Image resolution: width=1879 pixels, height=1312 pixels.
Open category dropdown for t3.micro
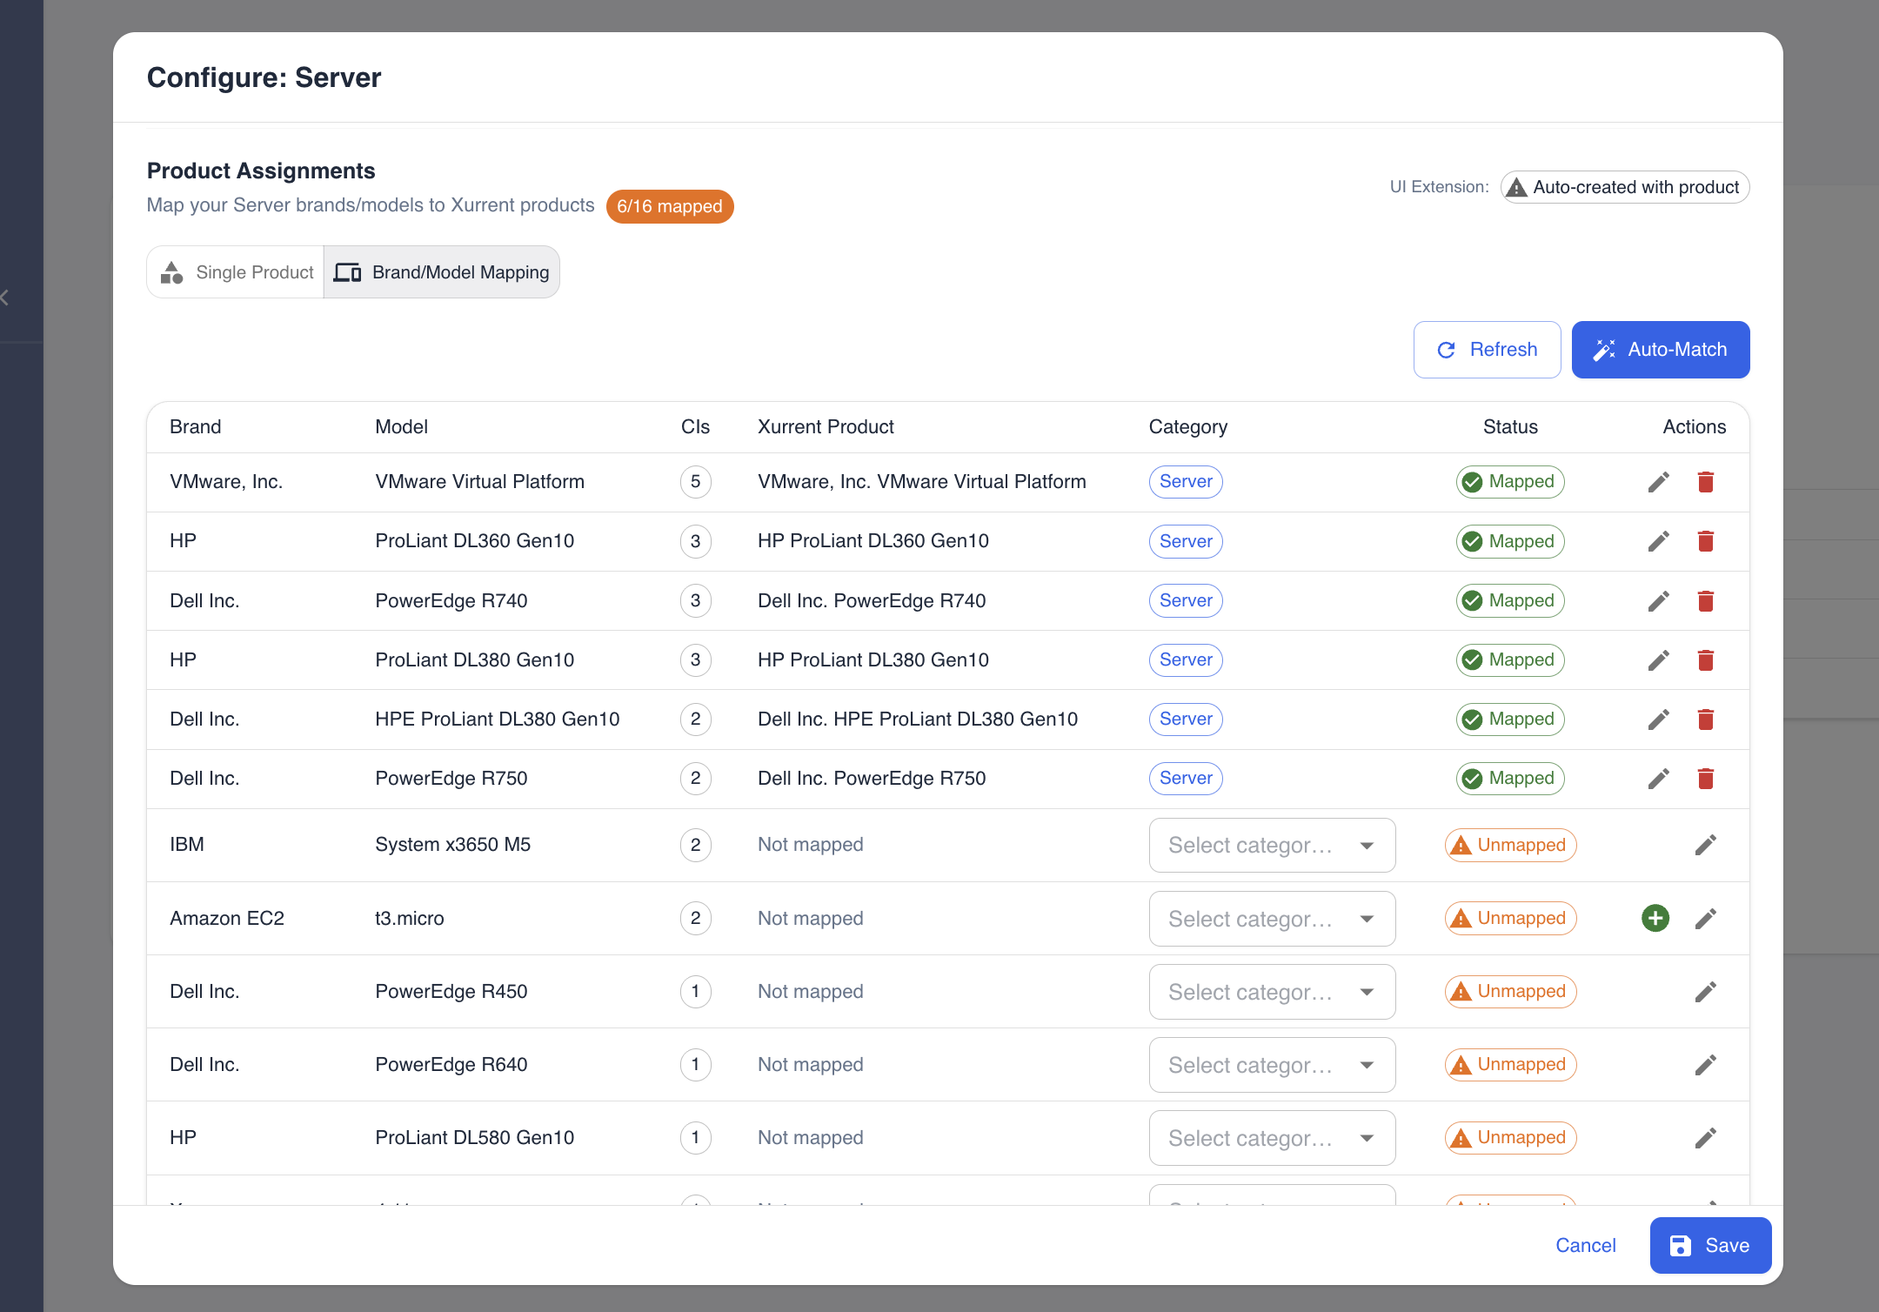[1272, 919]
